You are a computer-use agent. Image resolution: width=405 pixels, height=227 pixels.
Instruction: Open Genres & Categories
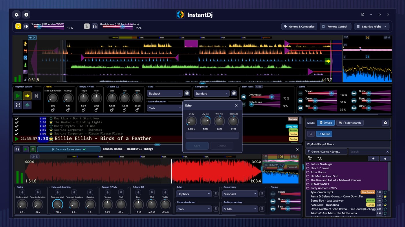[299, 27]
